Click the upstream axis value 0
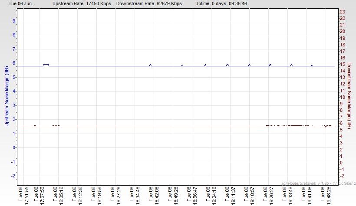 14,148
